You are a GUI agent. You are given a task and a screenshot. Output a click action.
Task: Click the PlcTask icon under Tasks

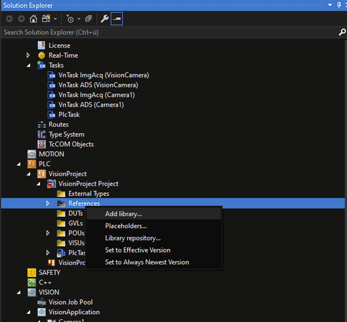tap(52, 115)
